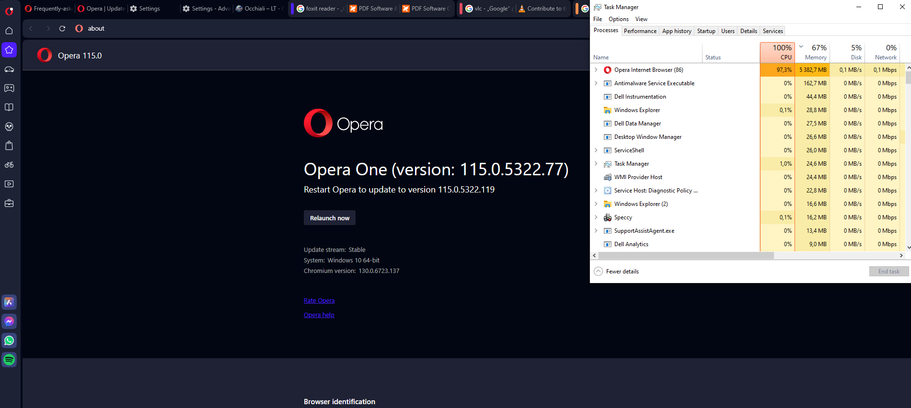This screenshot has height=408, width=911.
Task: Click the Windows Explorer process folder icon
Action: (608, 110)
